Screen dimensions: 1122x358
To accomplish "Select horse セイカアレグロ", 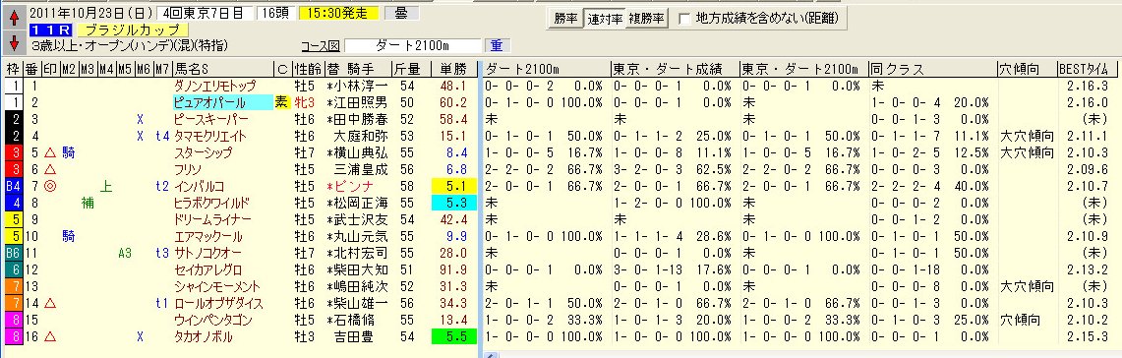I will [208, 269].
